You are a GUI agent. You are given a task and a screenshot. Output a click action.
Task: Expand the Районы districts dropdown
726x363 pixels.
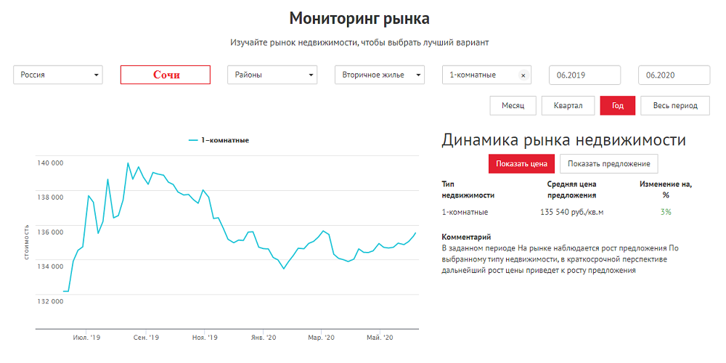coord(272,75)
